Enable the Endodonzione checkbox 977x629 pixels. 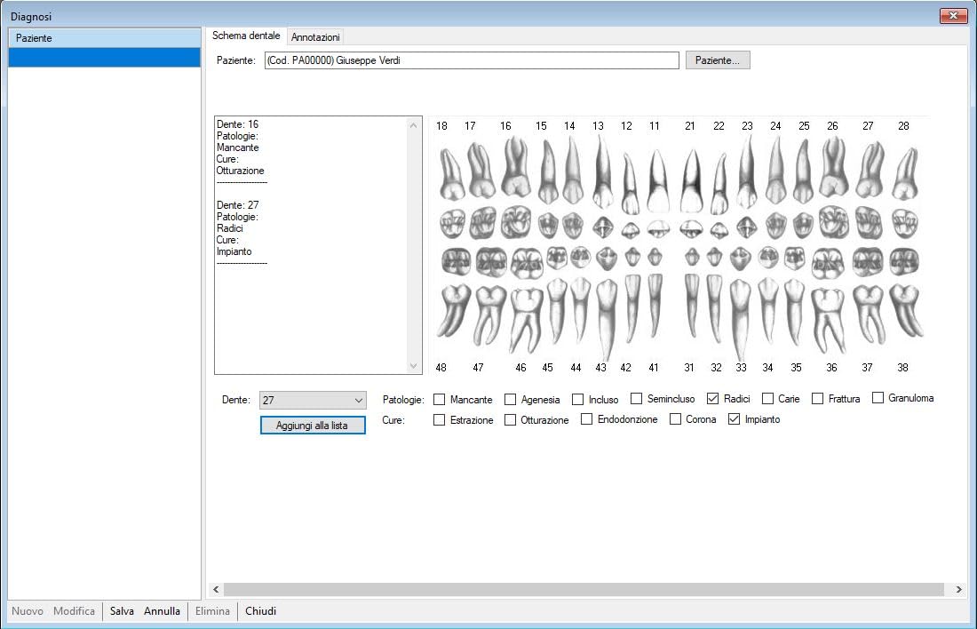pos(586,419)
